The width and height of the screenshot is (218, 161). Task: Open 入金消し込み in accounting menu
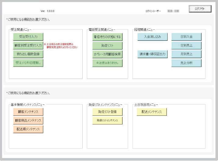[x=152, y=37]
